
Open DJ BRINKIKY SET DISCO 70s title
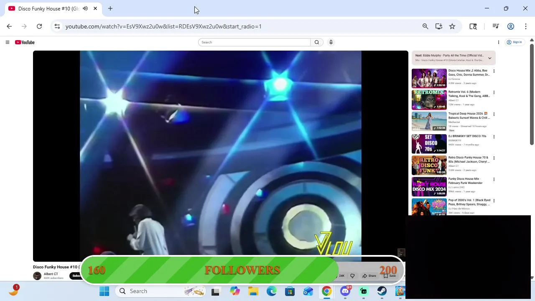(467, 136)
